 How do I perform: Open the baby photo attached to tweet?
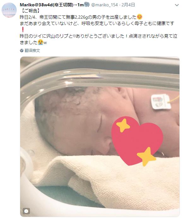(100, 137)
